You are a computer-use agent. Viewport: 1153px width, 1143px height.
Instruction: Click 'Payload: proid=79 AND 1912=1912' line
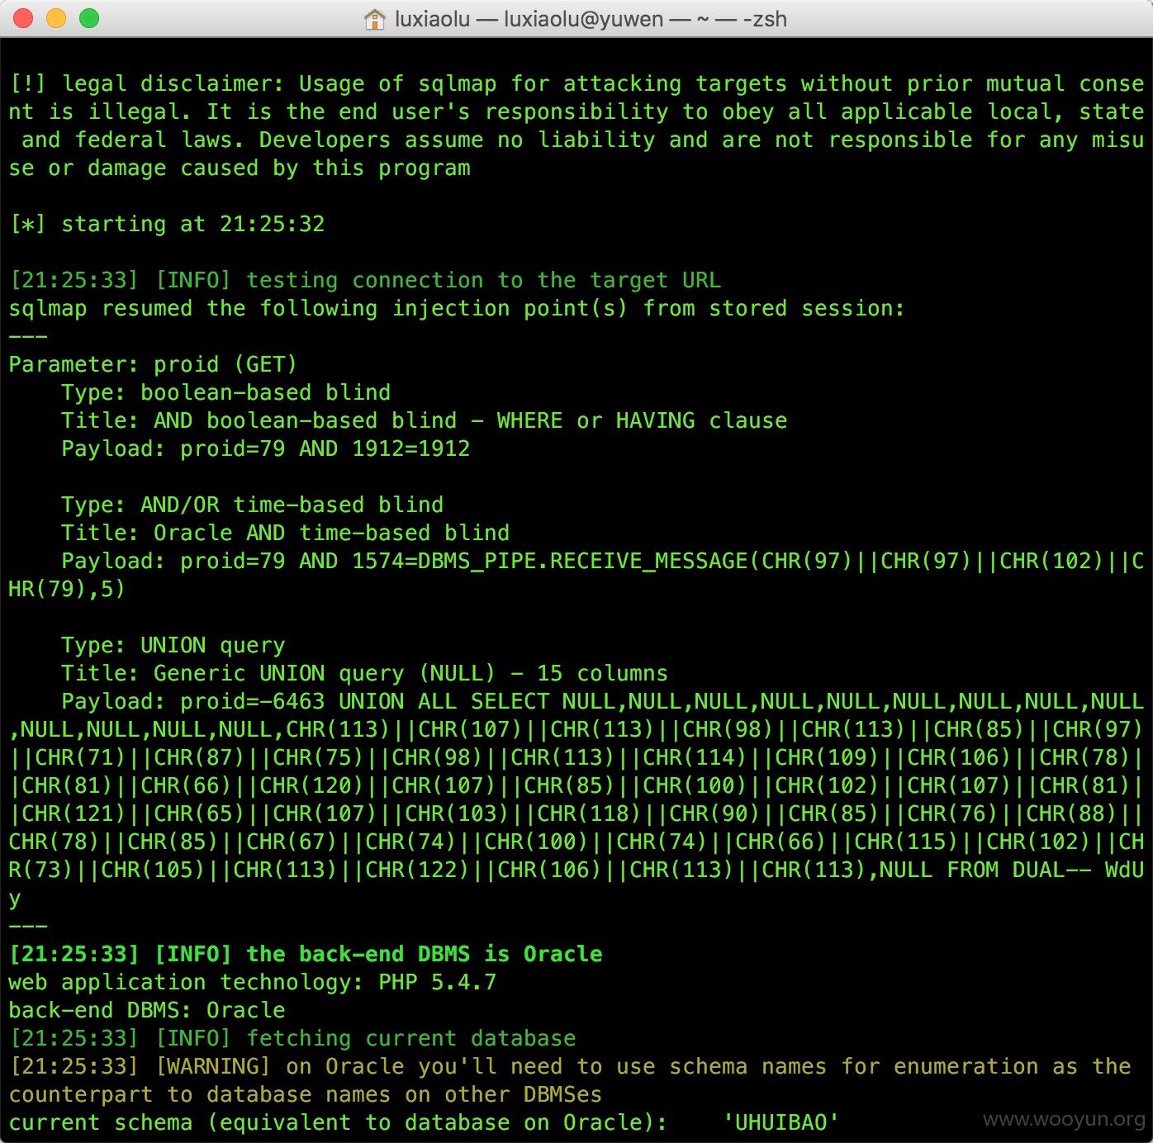265,448
